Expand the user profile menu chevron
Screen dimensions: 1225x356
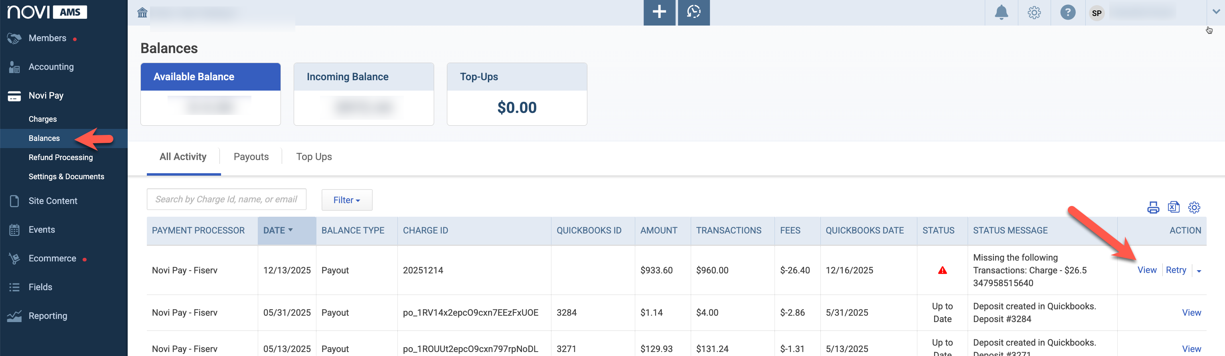pos(1215,12)
